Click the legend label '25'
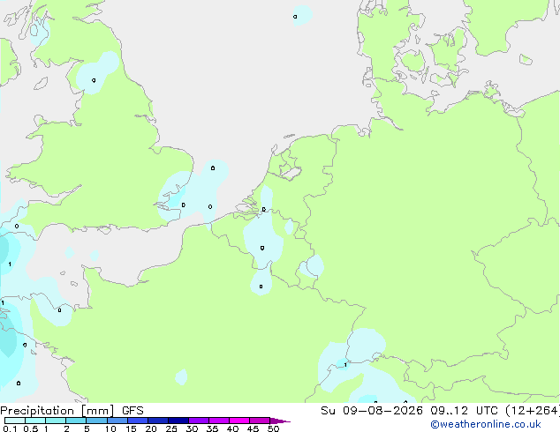 pos(171,428)
